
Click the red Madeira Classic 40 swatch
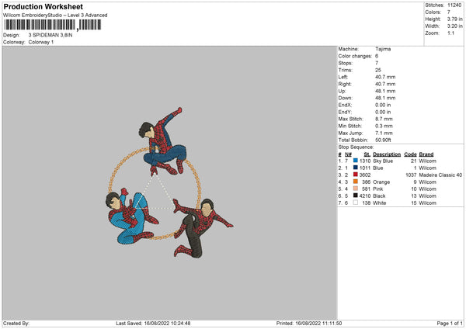[356, 175]
